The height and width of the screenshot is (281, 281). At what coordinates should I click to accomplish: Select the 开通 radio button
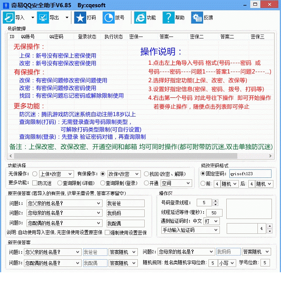(x=146, y=183)
